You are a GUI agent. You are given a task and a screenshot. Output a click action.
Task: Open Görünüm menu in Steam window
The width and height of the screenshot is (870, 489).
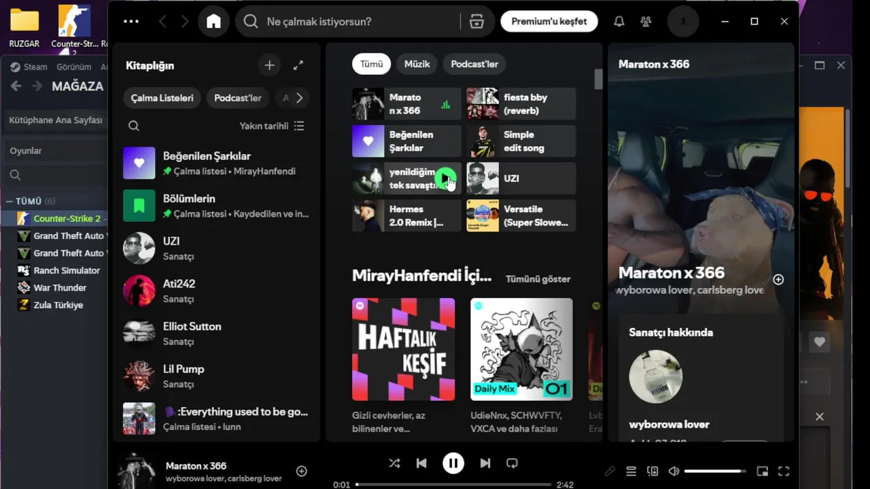pos(73,67)
